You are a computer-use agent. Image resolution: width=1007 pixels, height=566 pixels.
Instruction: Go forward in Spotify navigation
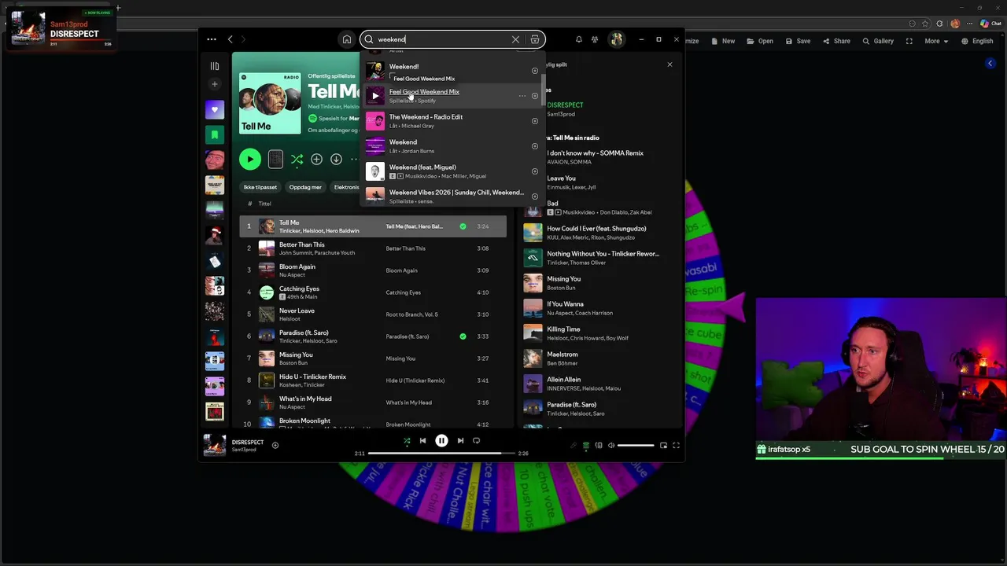243,39
